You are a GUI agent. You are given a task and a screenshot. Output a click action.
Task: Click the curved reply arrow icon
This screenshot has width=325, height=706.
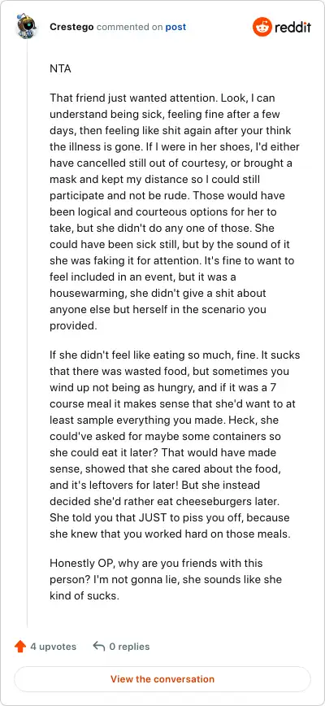pyautogui.click(x=98, y=647)
